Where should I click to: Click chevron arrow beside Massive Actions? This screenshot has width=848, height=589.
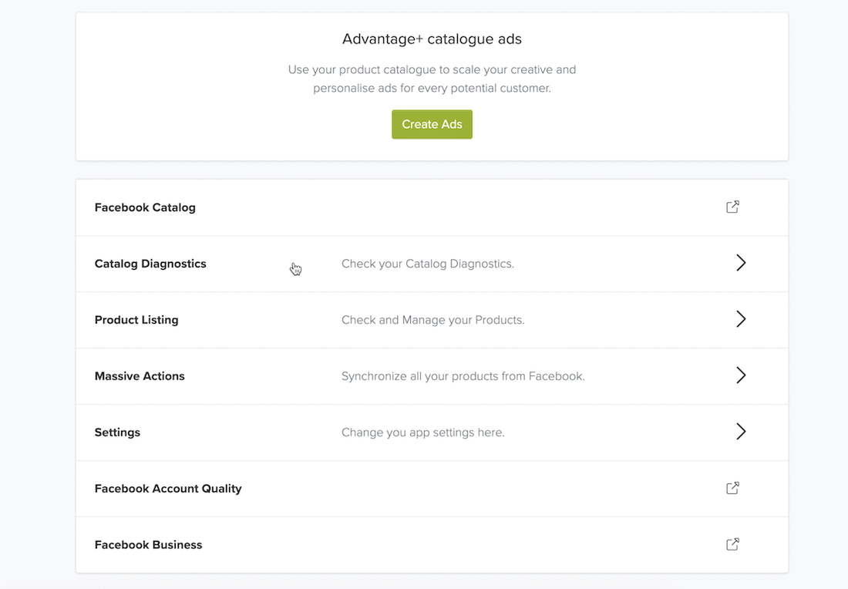click(x=740, y=375)
